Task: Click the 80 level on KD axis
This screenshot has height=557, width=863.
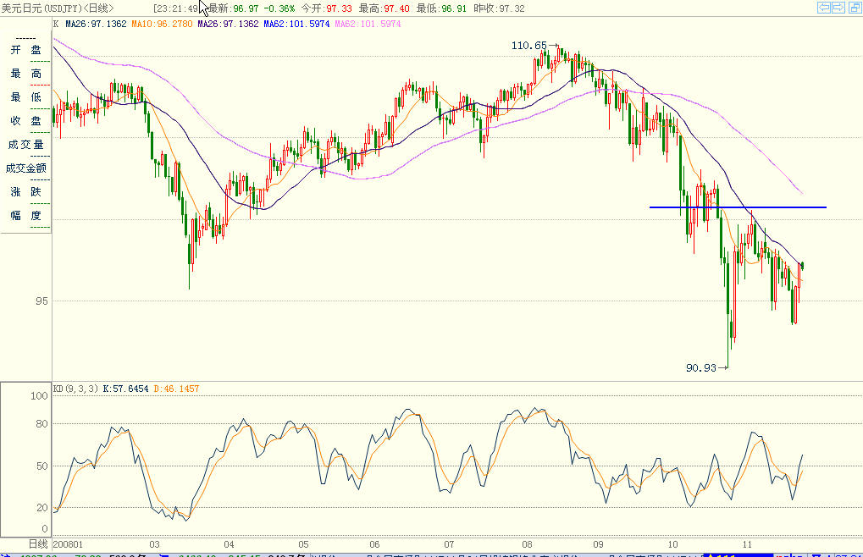Action: (41, 424)
